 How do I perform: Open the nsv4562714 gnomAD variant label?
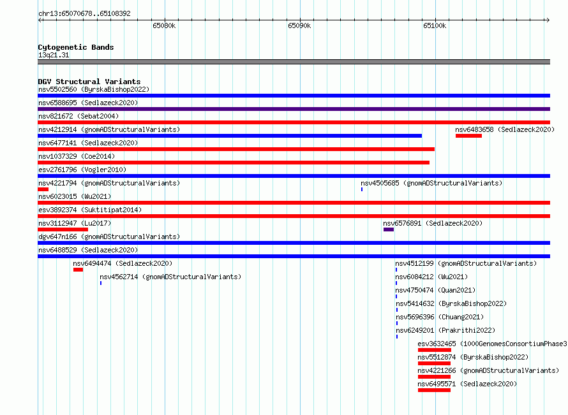coord(170,277)
